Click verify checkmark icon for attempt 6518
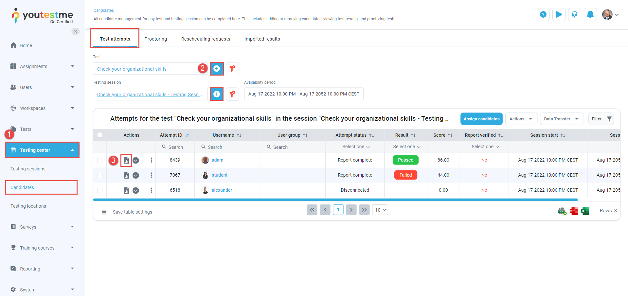Viewport: 628px width, 296px height. tap(136, 190)
